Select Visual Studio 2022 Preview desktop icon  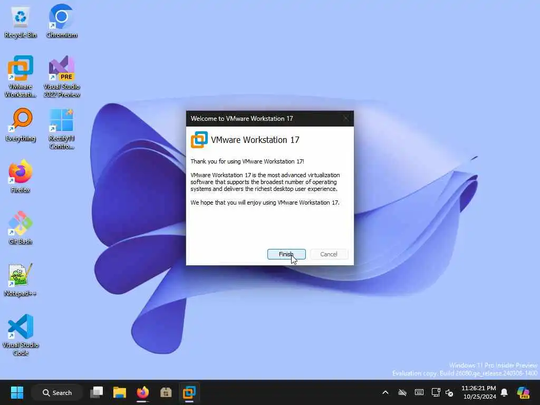[x=62, y=76]
